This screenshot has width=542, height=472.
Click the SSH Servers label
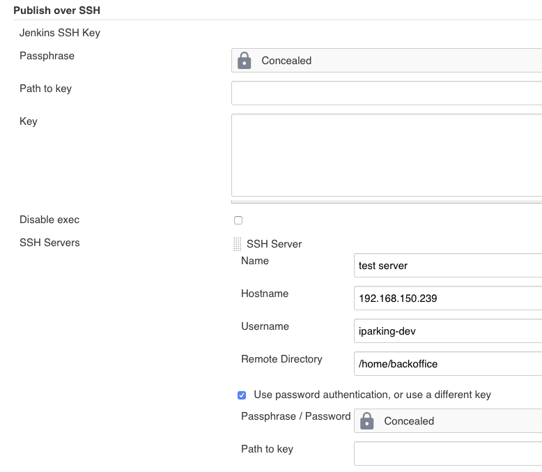coord(49,243)
